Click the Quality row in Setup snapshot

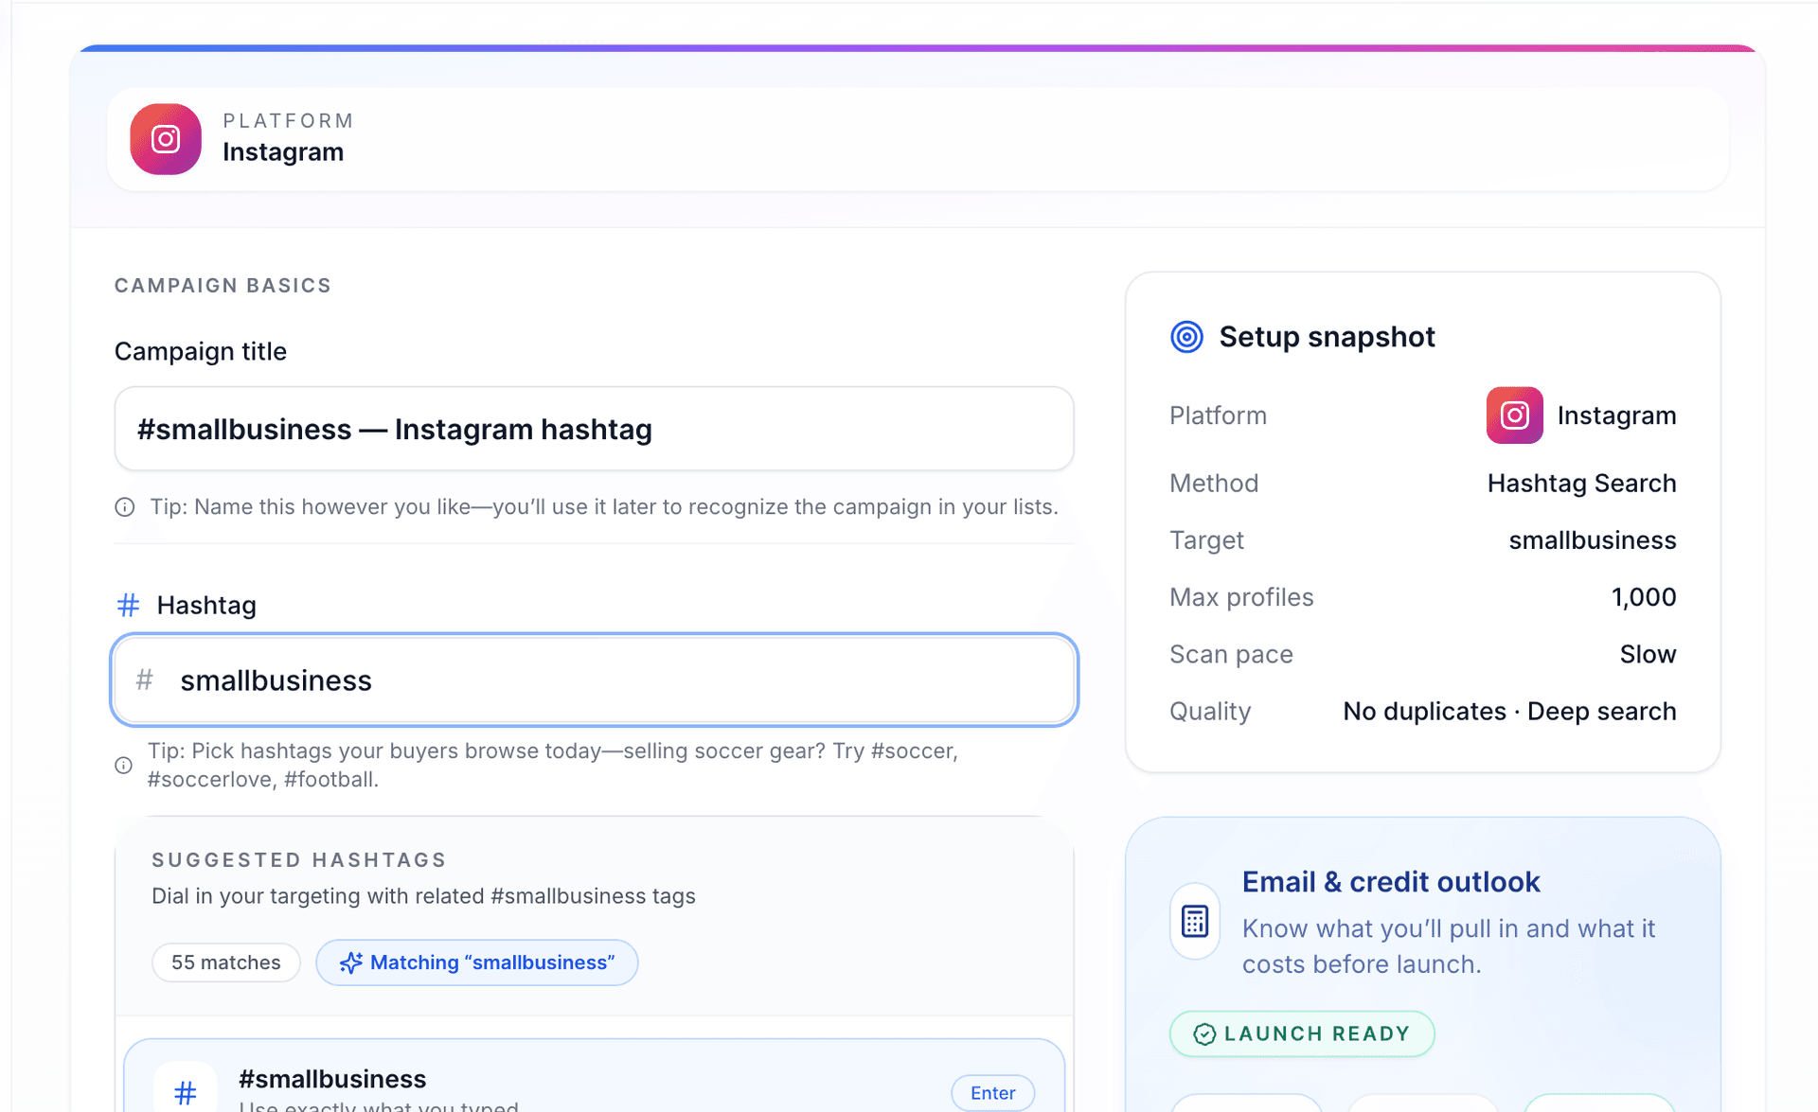click(x=1420, y=711)
